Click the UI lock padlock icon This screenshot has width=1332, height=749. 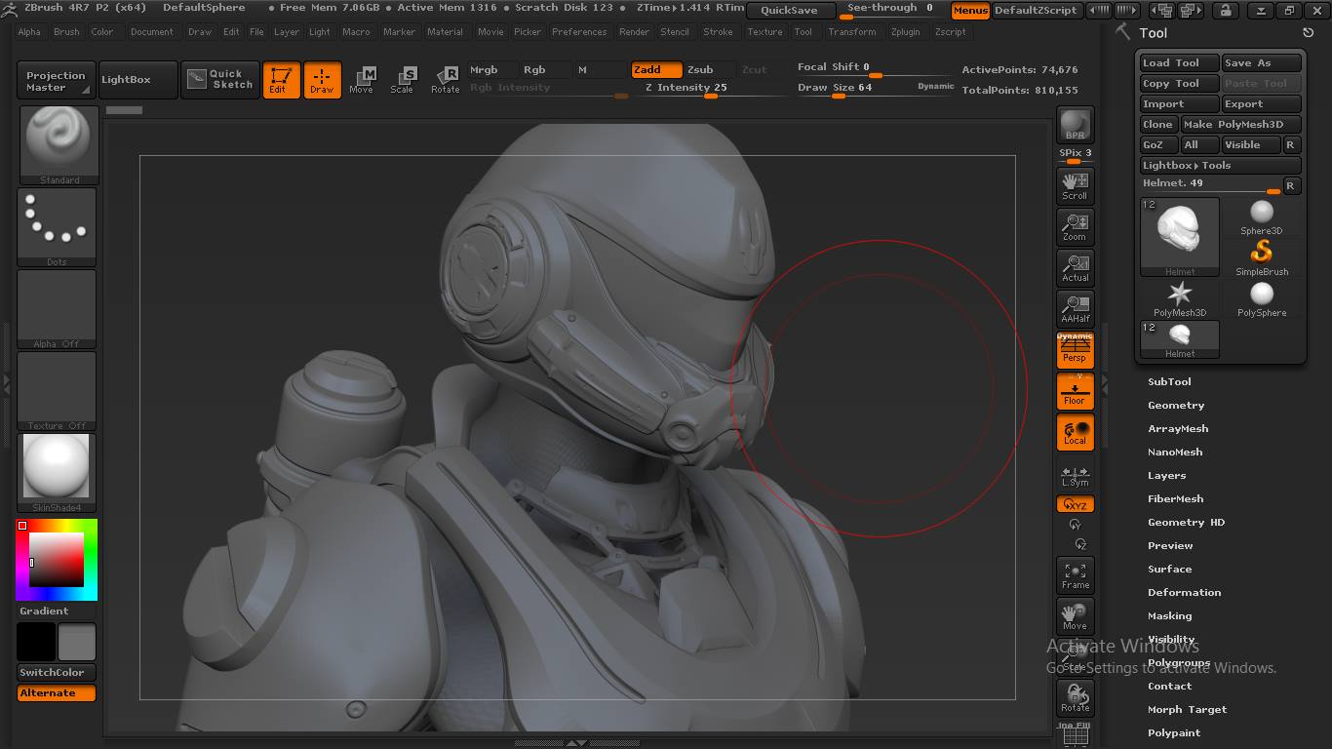1226,11
